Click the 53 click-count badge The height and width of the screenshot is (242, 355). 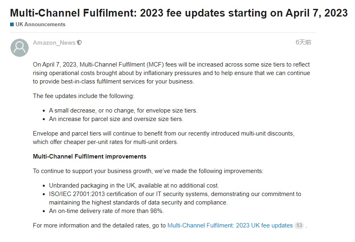[x=299, y=225]
